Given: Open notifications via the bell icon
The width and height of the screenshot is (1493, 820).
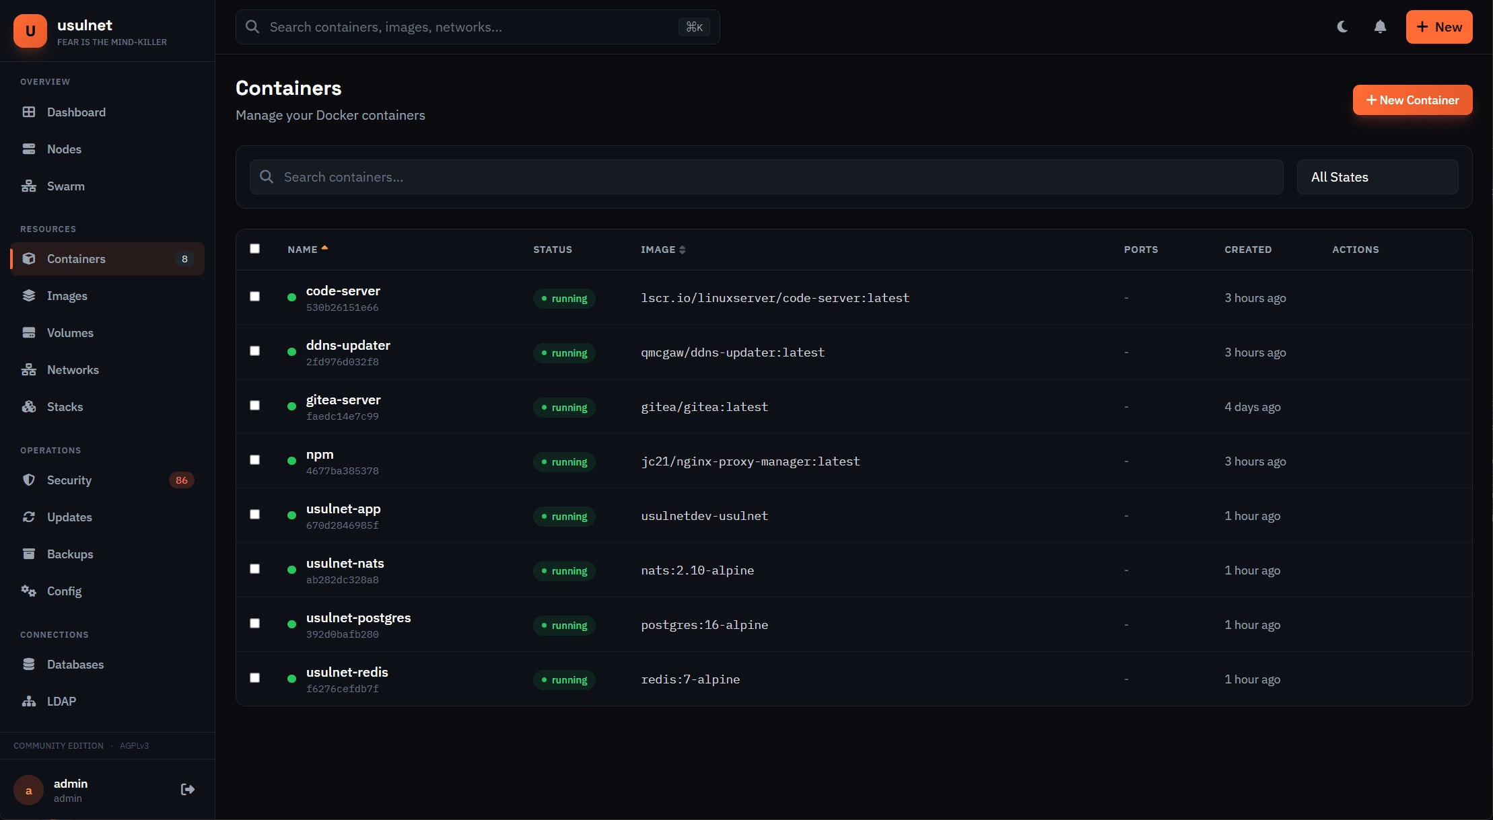Looking at the screenshot, I should click(1379, 27).
